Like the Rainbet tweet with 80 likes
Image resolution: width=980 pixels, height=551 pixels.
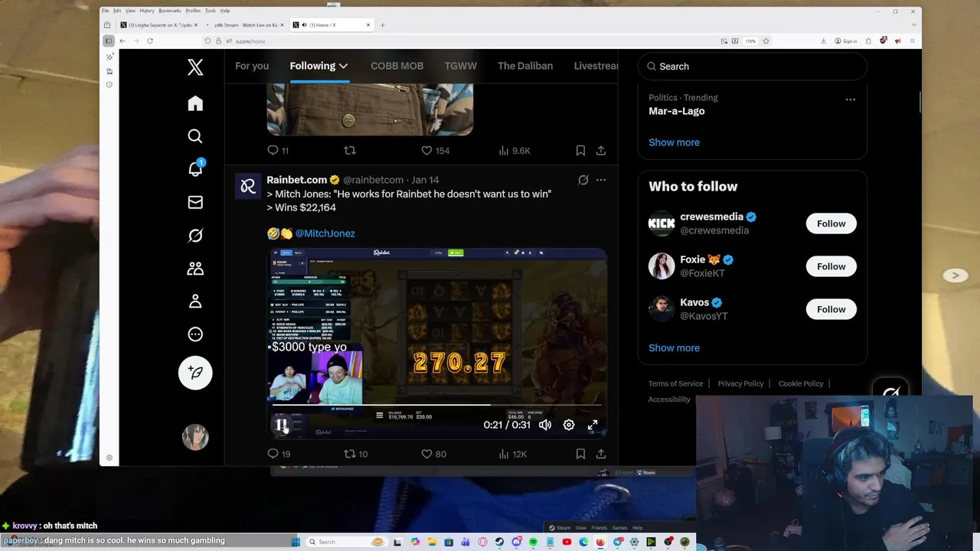click(434, 454)
